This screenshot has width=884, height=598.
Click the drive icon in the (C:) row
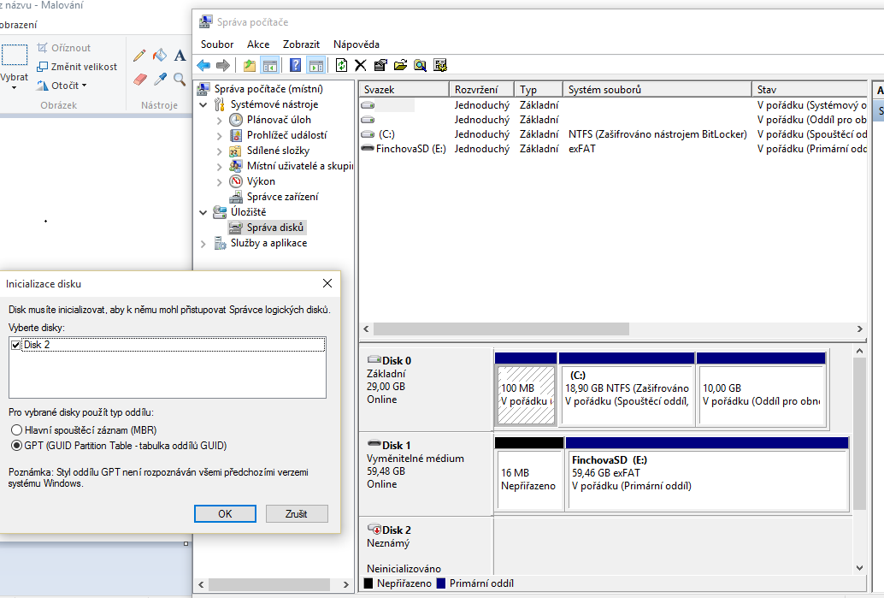click(368, 134)
